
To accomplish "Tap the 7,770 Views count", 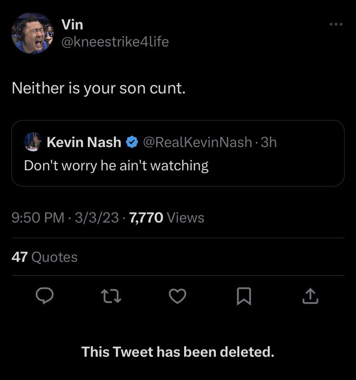I will [x=167, y=218].
